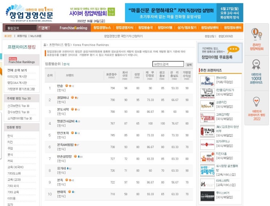Click the balloon icon for 온라인 창업박람회

pos(257,33)
